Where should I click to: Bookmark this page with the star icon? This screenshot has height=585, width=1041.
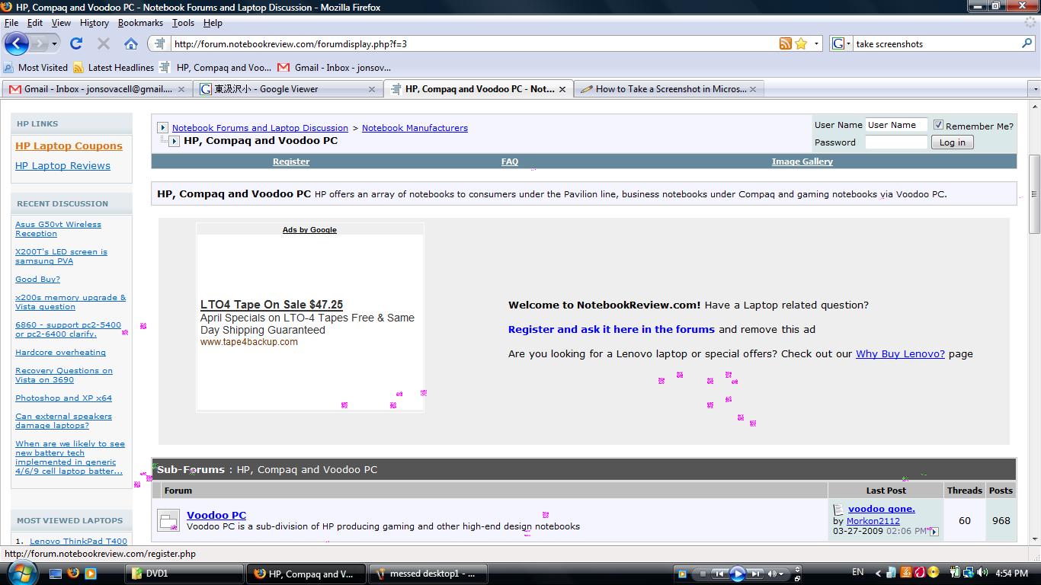[x=801, y=43]
